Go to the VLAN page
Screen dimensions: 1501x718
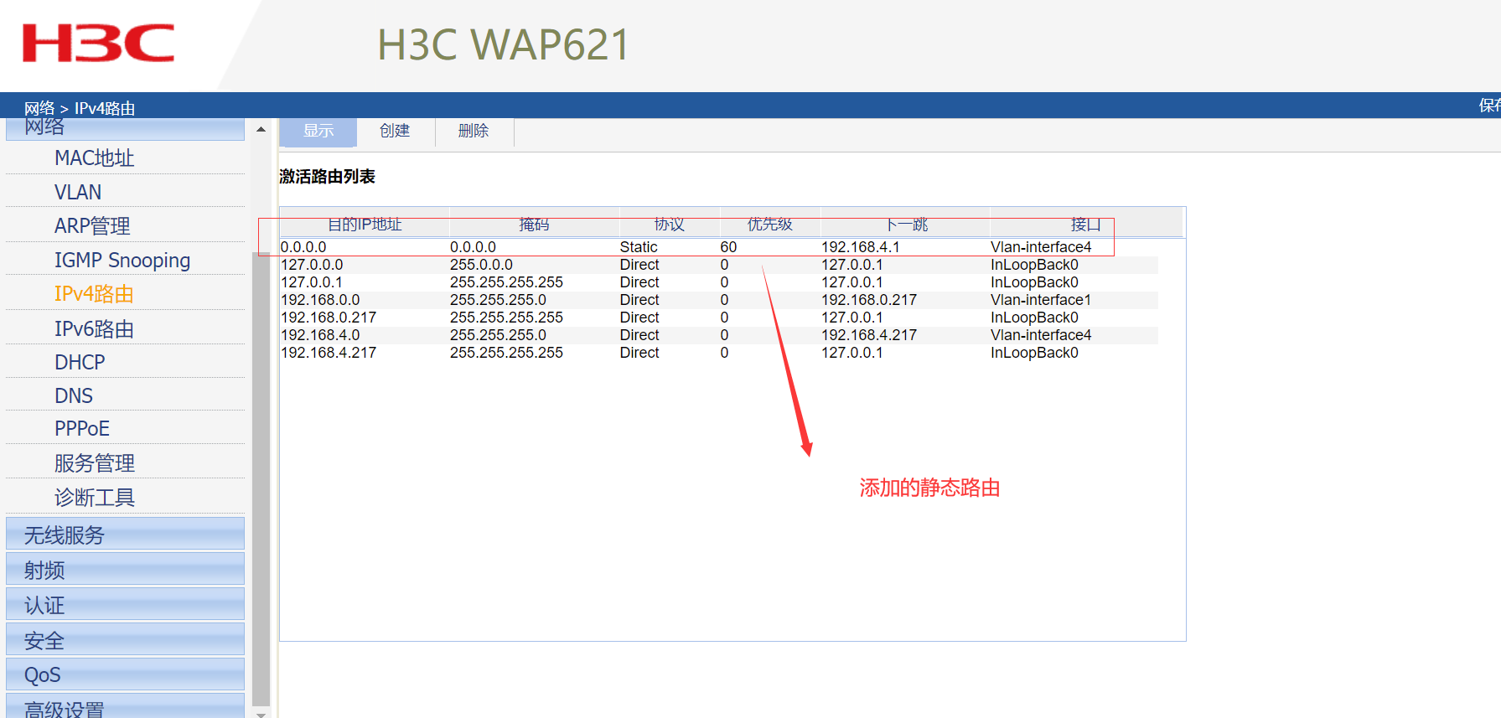[x=78, y=192]
